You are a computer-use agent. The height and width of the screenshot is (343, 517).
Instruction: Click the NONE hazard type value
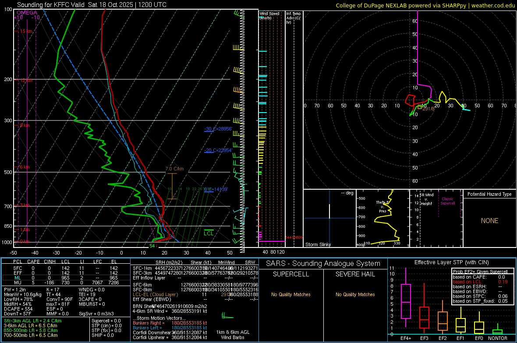[x=489, y=221]
